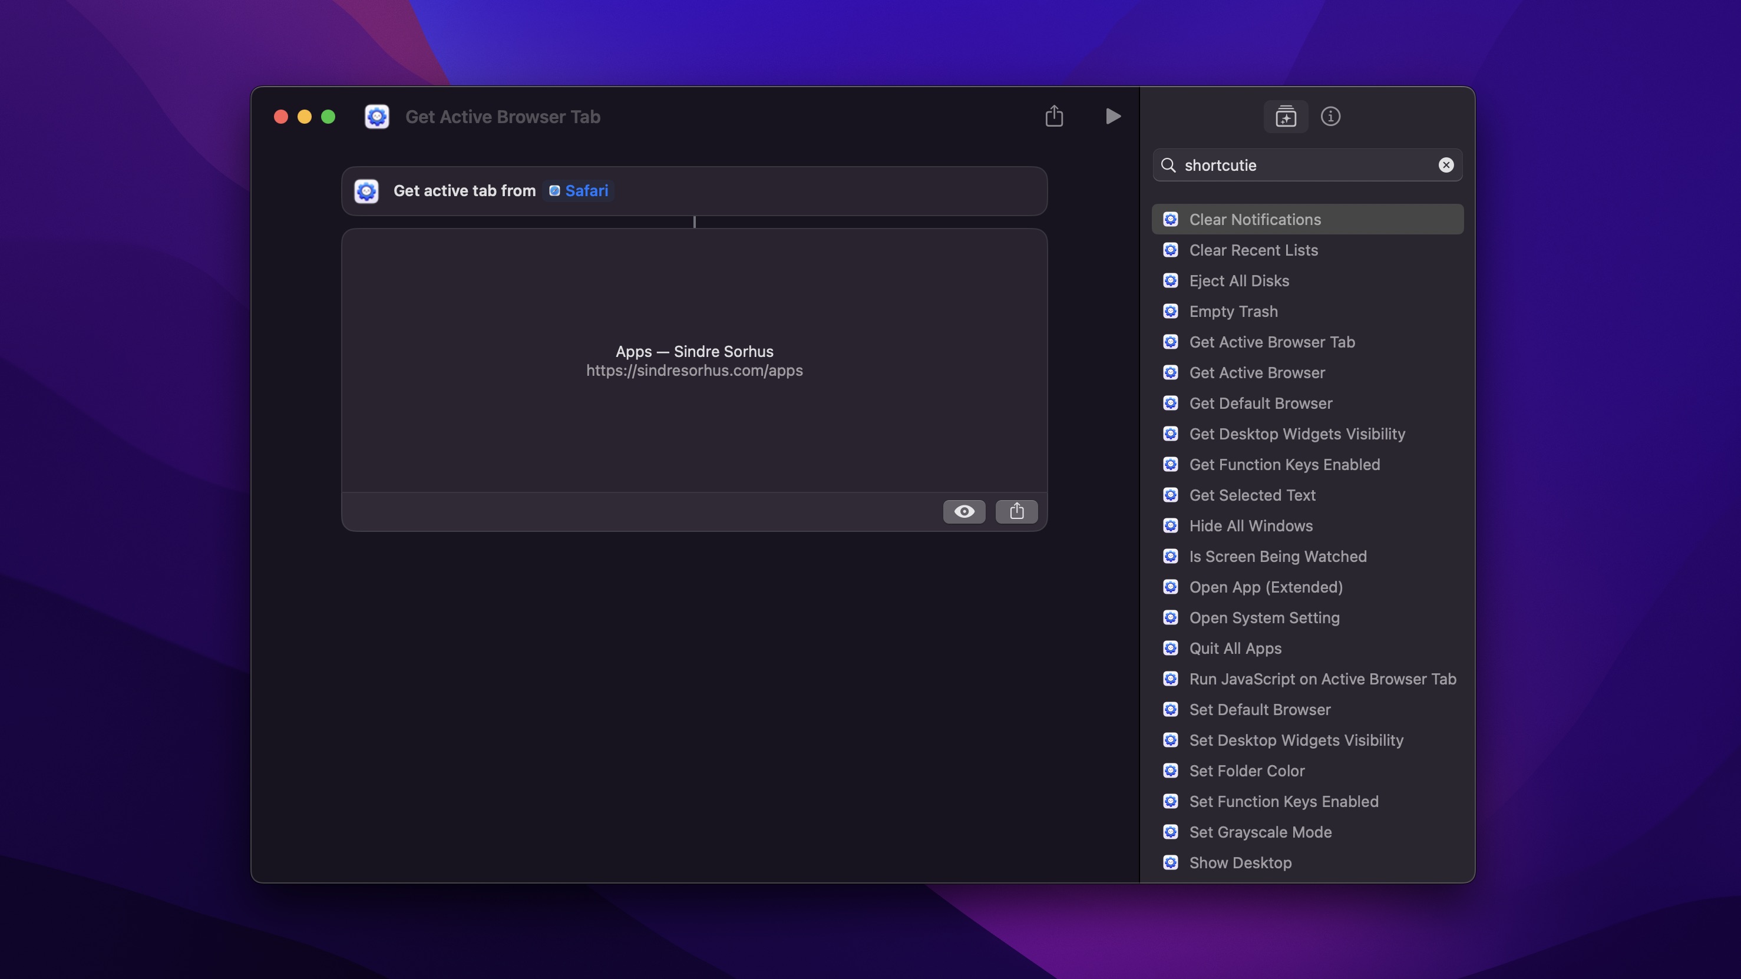1741x979 pixels.
Task: Click the Run shortcut play button
Action: [1112, 116]
